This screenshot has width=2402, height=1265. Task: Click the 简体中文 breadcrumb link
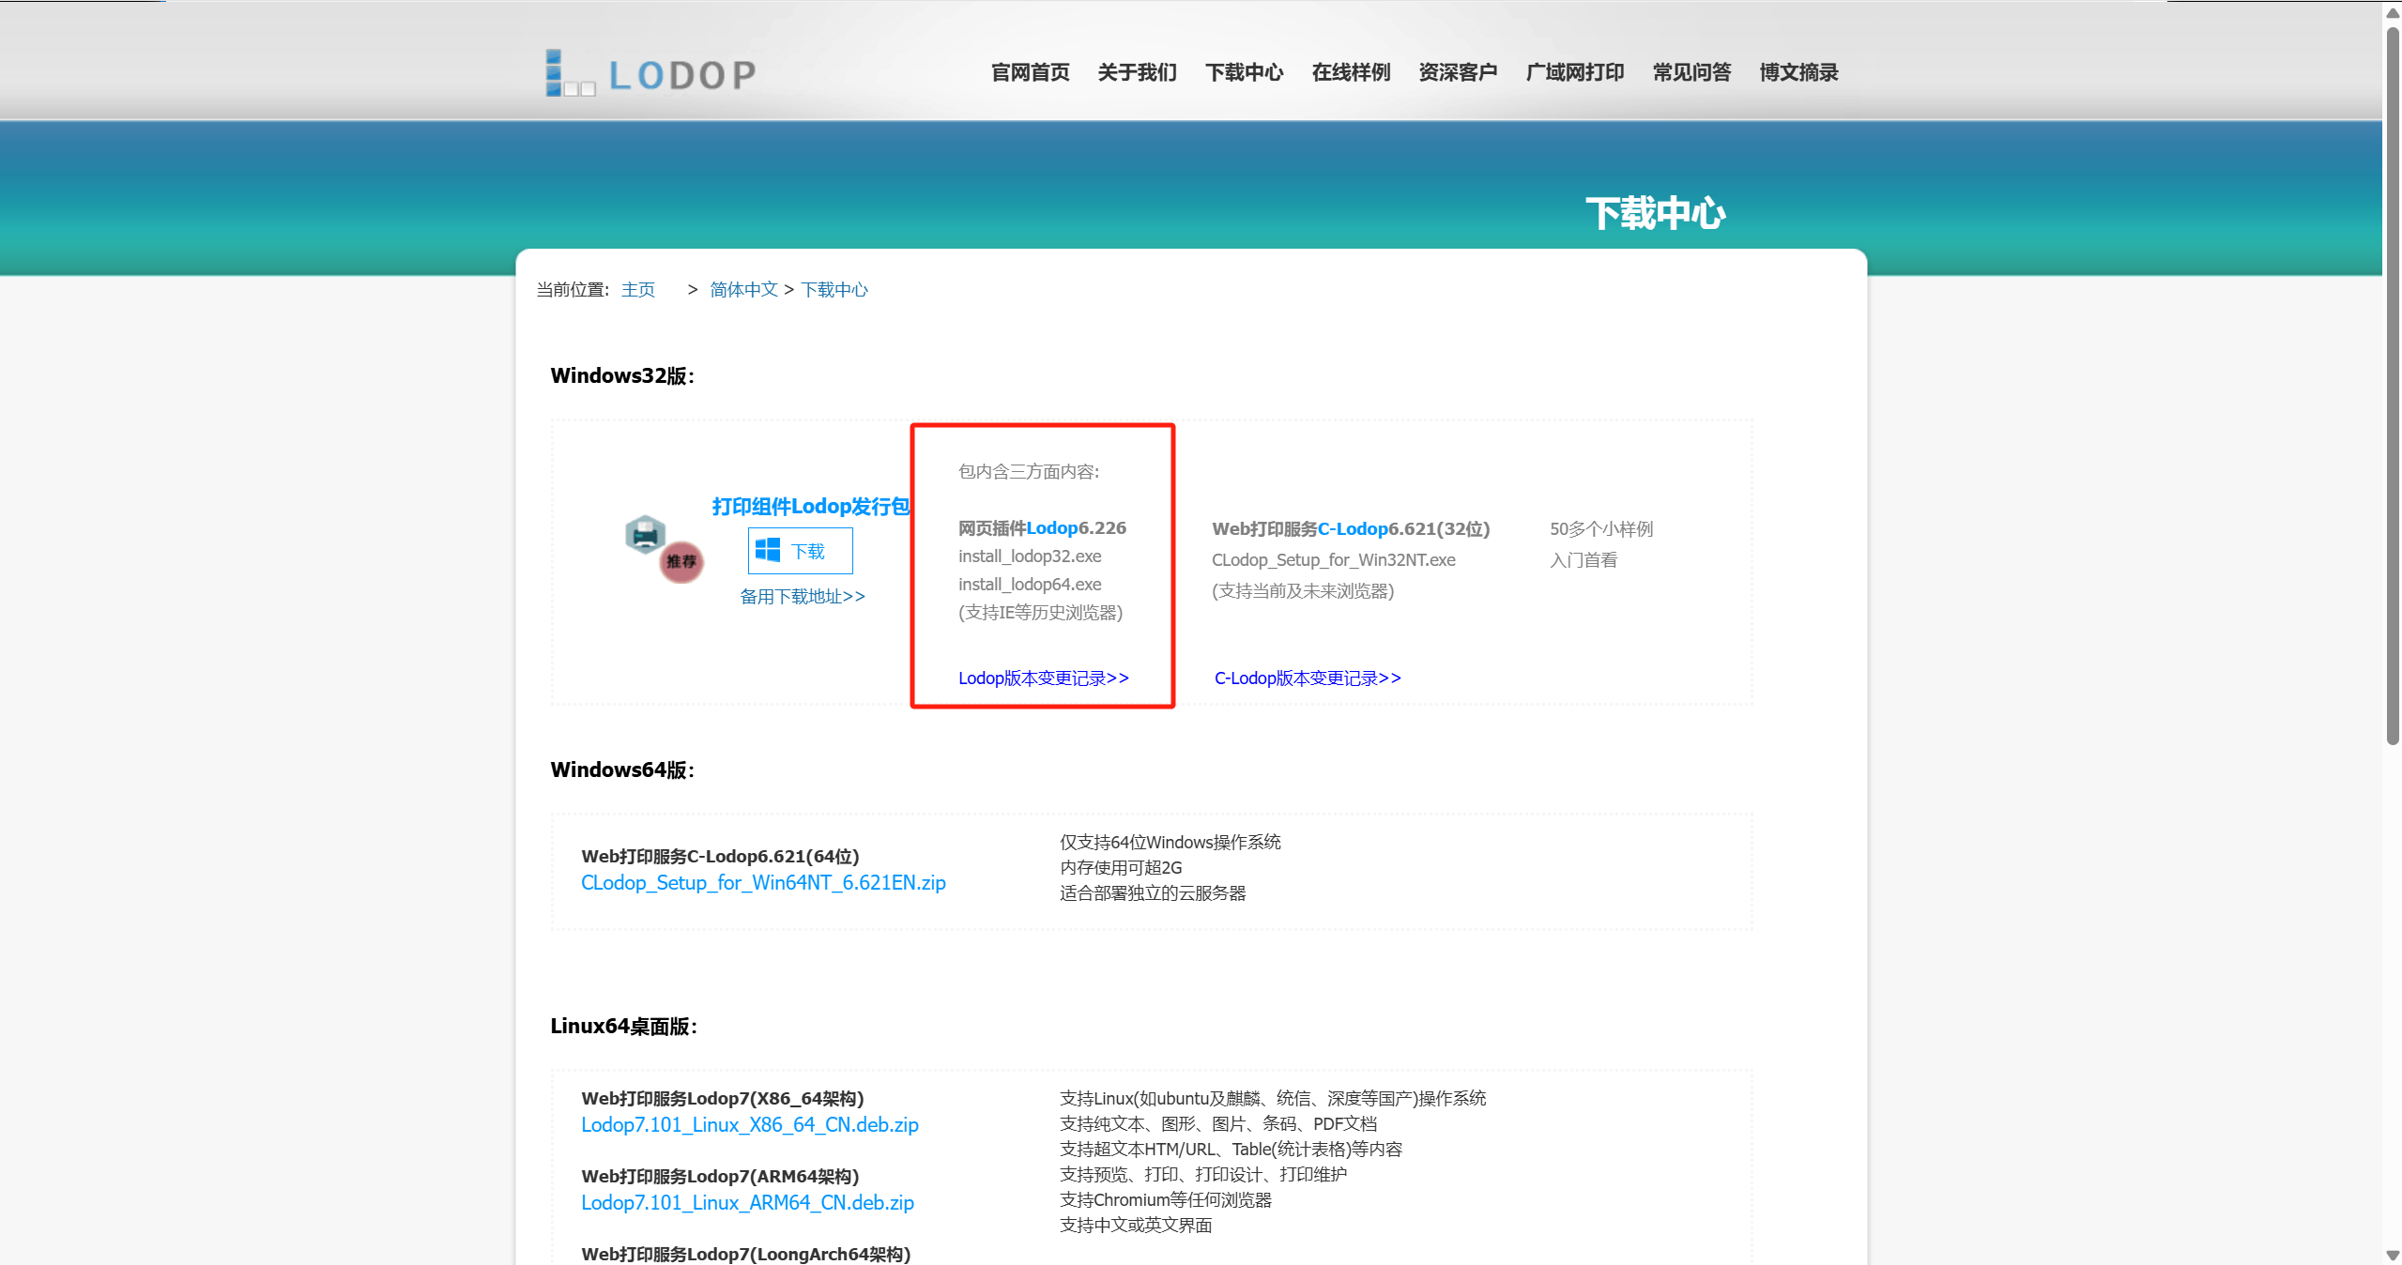point(743,290)
